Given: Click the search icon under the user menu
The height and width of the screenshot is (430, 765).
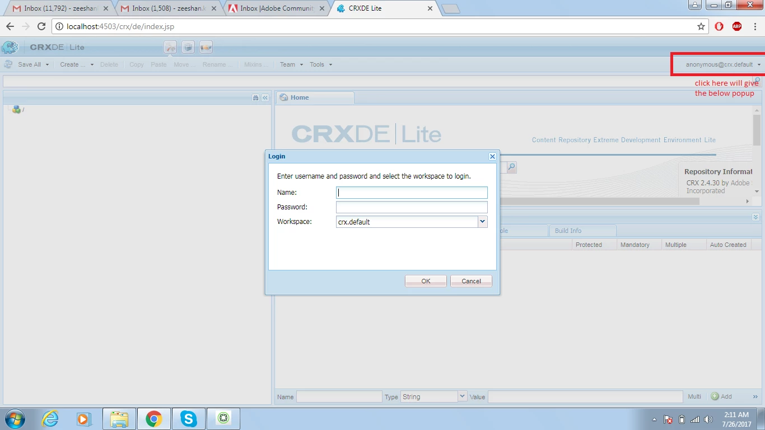Looking at the screenshot, I should point(757,81).
